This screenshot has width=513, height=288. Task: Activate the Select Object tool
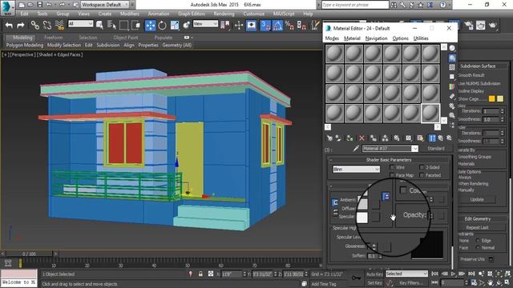[x=99, y=25]
